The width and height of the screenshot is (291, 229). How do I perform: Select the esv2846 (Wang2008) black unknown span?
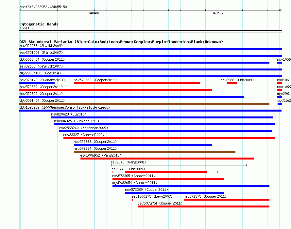pos(179,165)
